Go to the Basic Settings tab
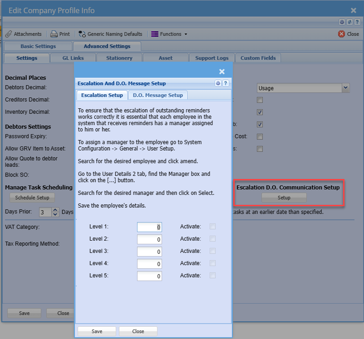Image resolution: width=364 pixels, height=339 pixels. click(38, 46)
